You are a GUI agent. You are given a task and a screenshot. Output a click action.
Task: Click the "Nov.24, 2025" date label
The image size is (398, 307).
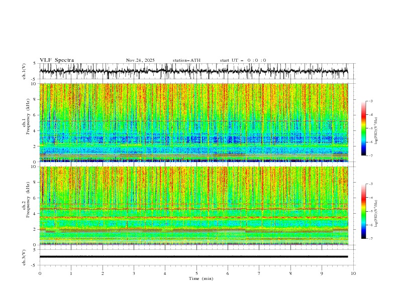(x=140, y=60)
